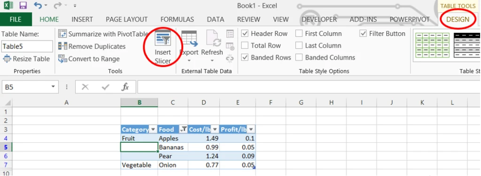Uncheck the Header Row checkbox
481x176 pixels.
244,34
